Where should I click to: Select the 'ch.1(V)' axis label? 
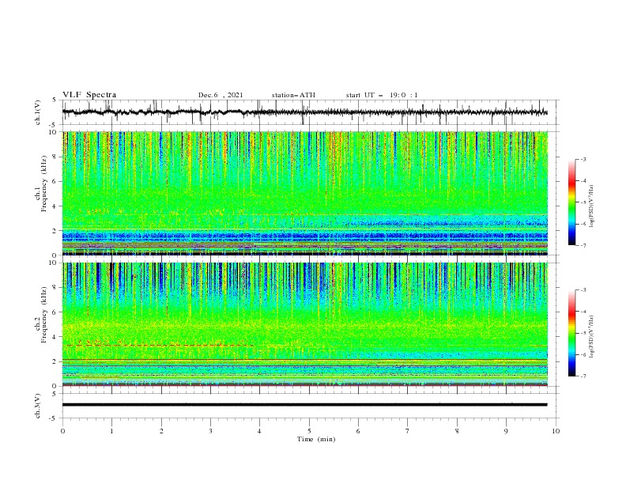pos(38,112)
